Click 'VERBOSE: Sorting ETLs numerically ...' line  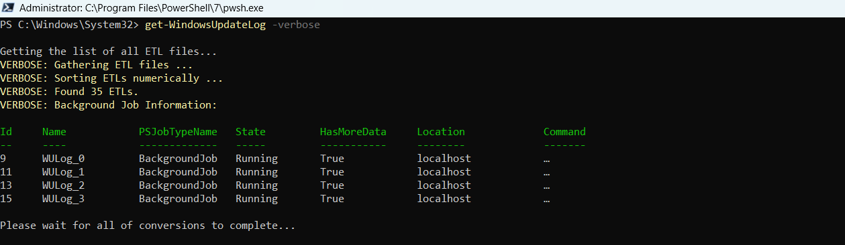click(x=111, y=78)
